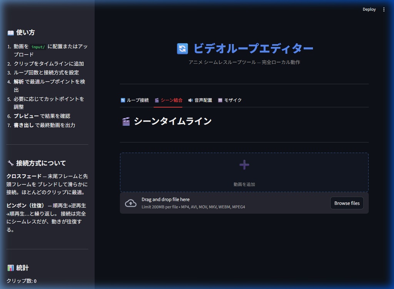Click the Browse files button
Screen dimensions: 394x289
pos(347,203)
